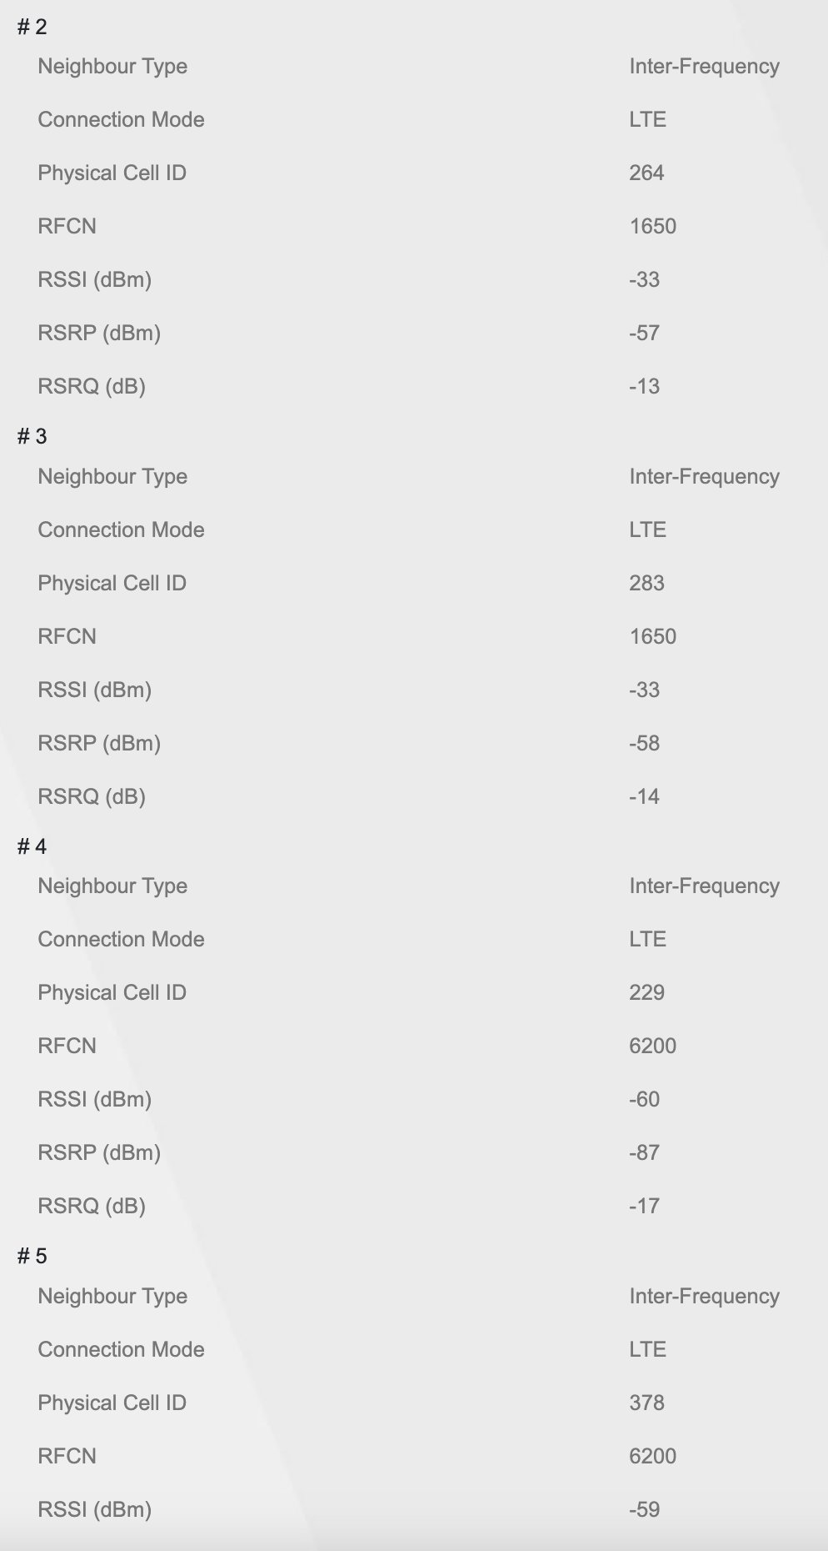Viewport: 828px width, 1551px height.
Task: Click the "# 4" neighbour section header
Action: pos(32,846)
